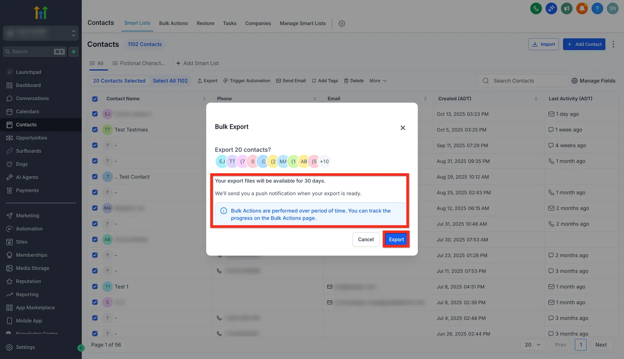Open Manage Smart Lists tab
624x359 pixels.
click(303, 23)
